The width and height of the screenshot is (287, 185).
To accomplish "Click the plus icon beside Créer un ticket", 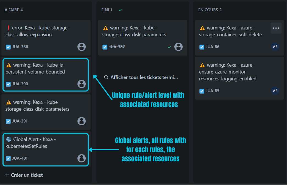I will (7, 175).
